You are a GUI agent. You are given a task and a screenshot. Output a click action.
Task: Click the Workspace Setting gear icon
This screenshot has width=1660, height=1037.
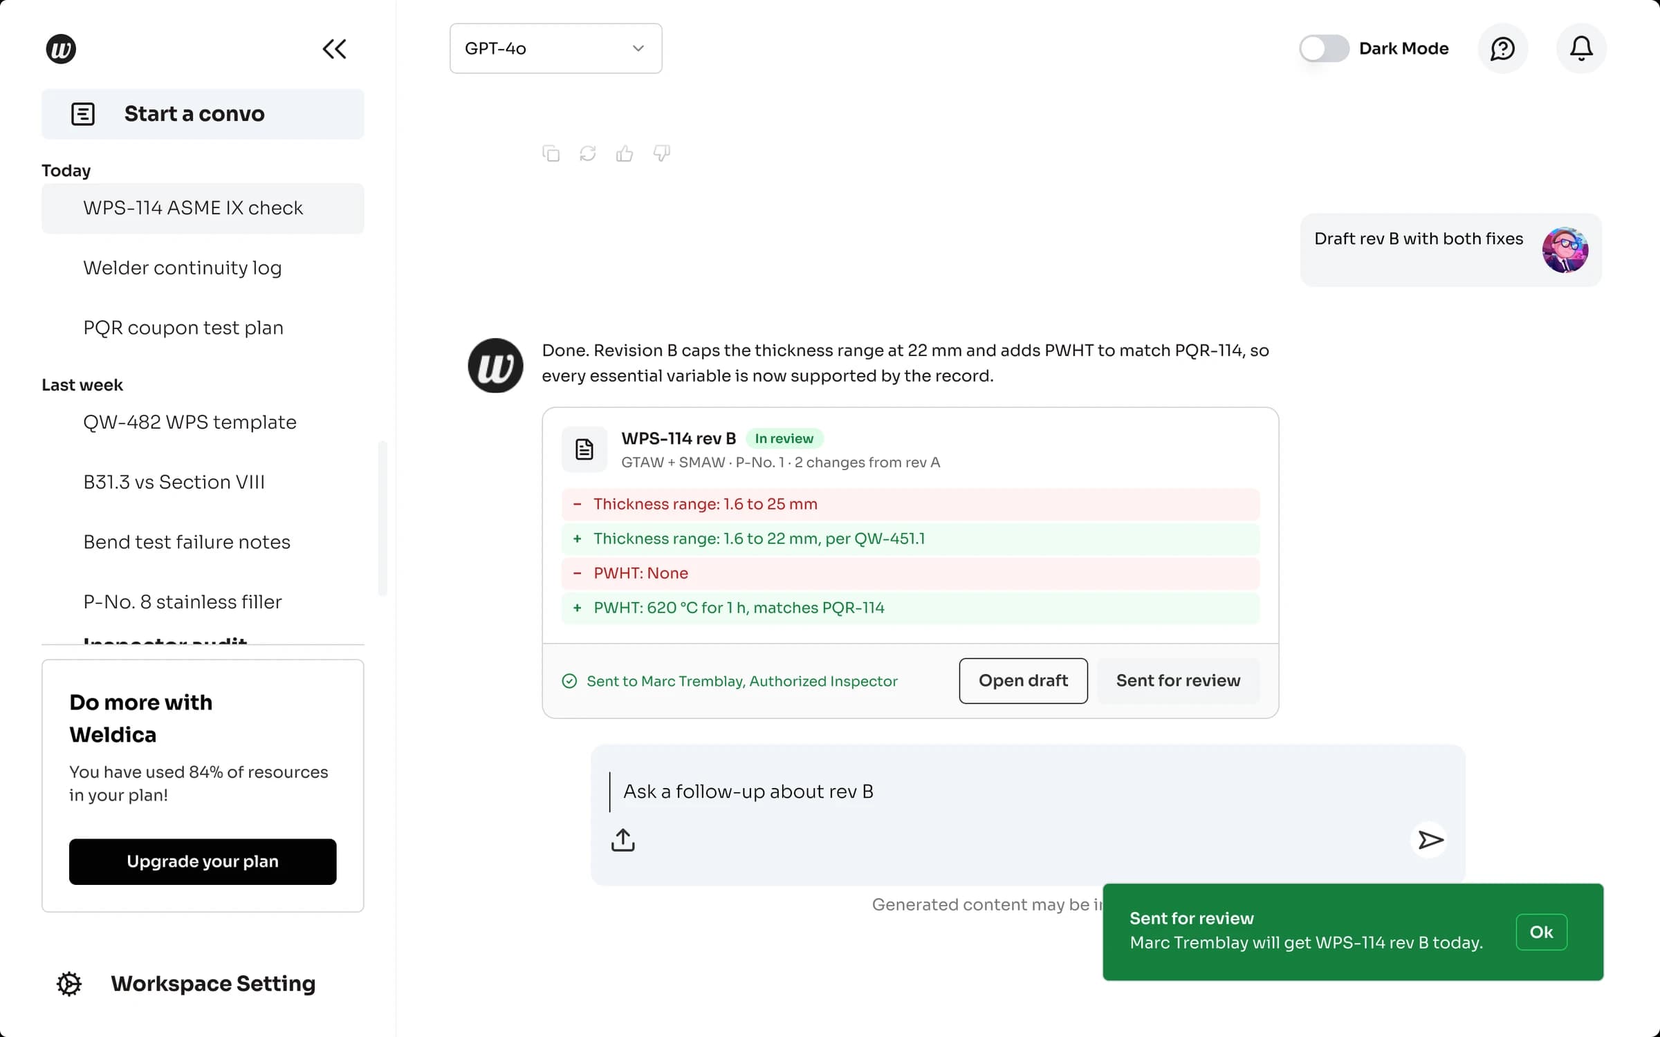pos(69,984)
